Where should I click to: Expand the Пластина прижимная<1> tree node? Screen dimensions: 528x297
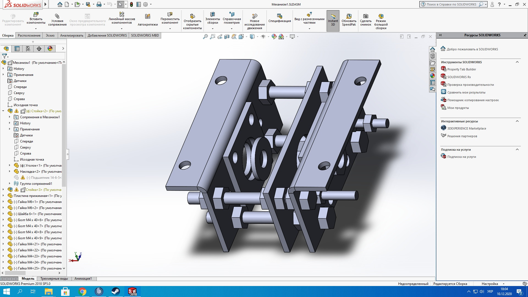point(3,196)
